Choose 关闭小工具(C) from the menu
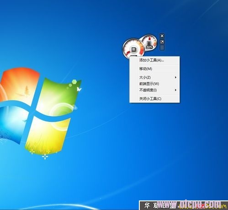Image resolution: width=228 pixels, height=210 pixels. coord(154,99)
